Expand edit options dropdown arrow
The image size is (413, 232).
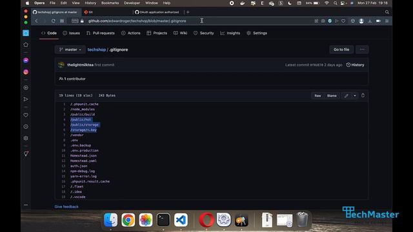(355, 96)
